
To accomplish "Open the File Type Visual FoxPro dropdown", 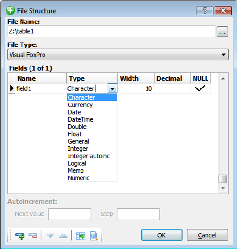I will tap(118, 55).
